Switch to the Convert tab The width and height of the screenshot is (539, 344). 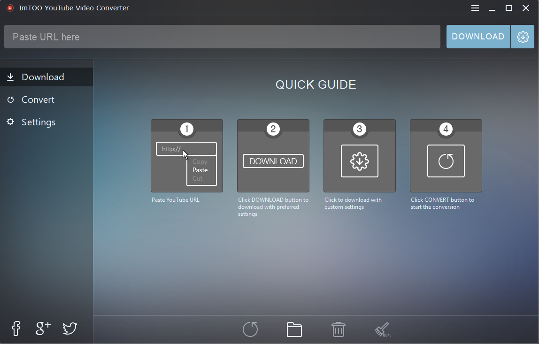click(46, 99)
